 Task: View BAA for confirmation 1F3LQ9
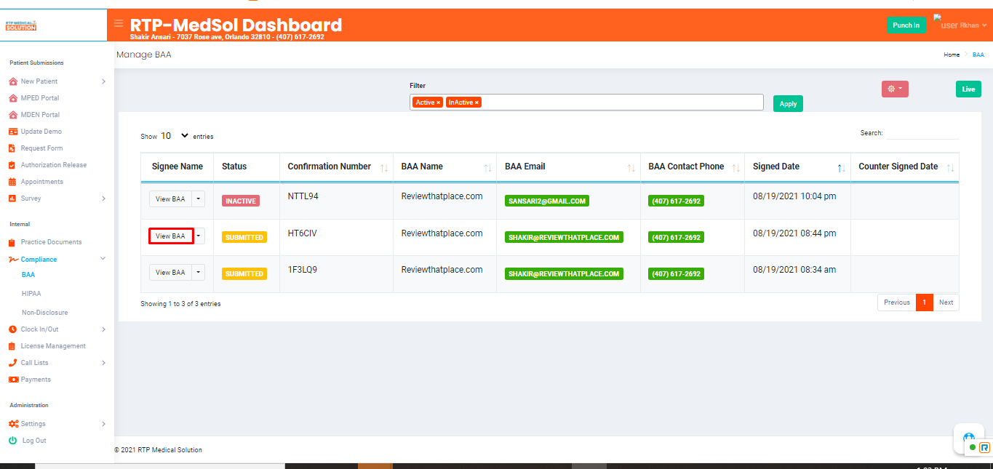click(x=170, y=272)
